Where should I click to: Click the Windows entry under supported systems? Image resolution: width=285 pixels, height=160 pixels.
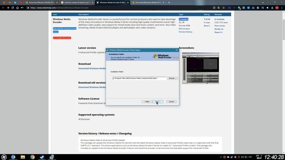pyautogui.click(x=84, y=119)
